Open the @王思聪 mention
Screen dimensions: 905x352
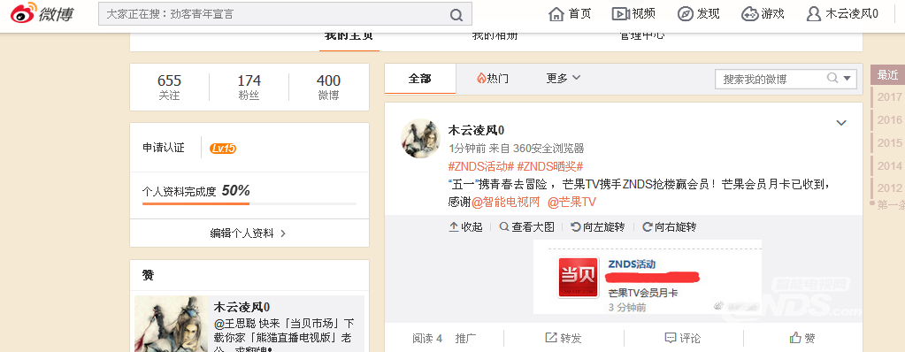[235, 323]
